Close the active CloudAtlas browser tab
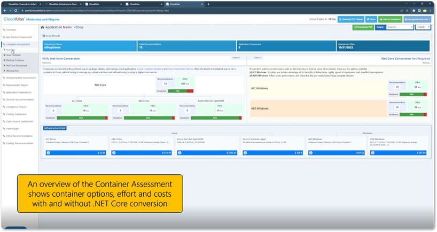 [x=202, y=4]
